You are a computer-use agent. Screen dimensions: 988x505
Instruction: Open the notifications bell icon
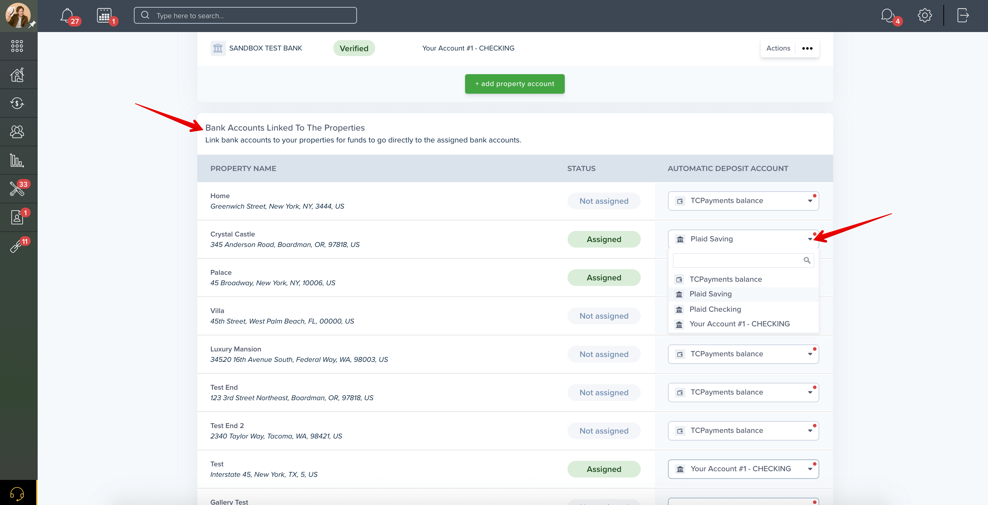point(67,15)
